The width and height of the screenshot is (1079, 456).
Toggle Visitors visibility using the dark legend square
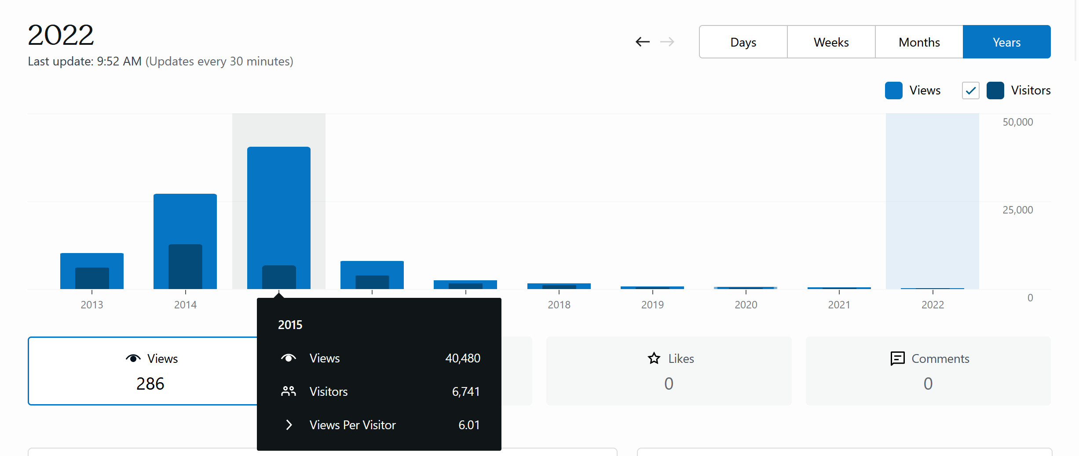pos(995,90)
